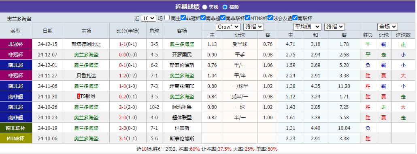The height and width of the screenshot is (154, 417).
Task: Uncheck the 非冠杯 filter checkbox
Action: pos(183,18)
